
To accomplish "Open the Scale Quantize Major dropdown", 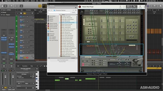I will [28, 83].
